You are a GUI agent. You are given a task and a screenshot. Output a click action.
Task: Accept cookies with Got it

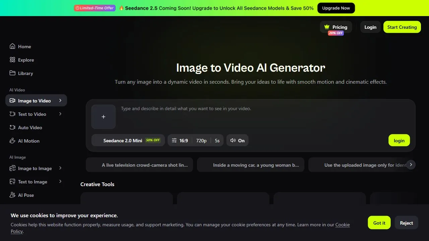click(379, 223)
